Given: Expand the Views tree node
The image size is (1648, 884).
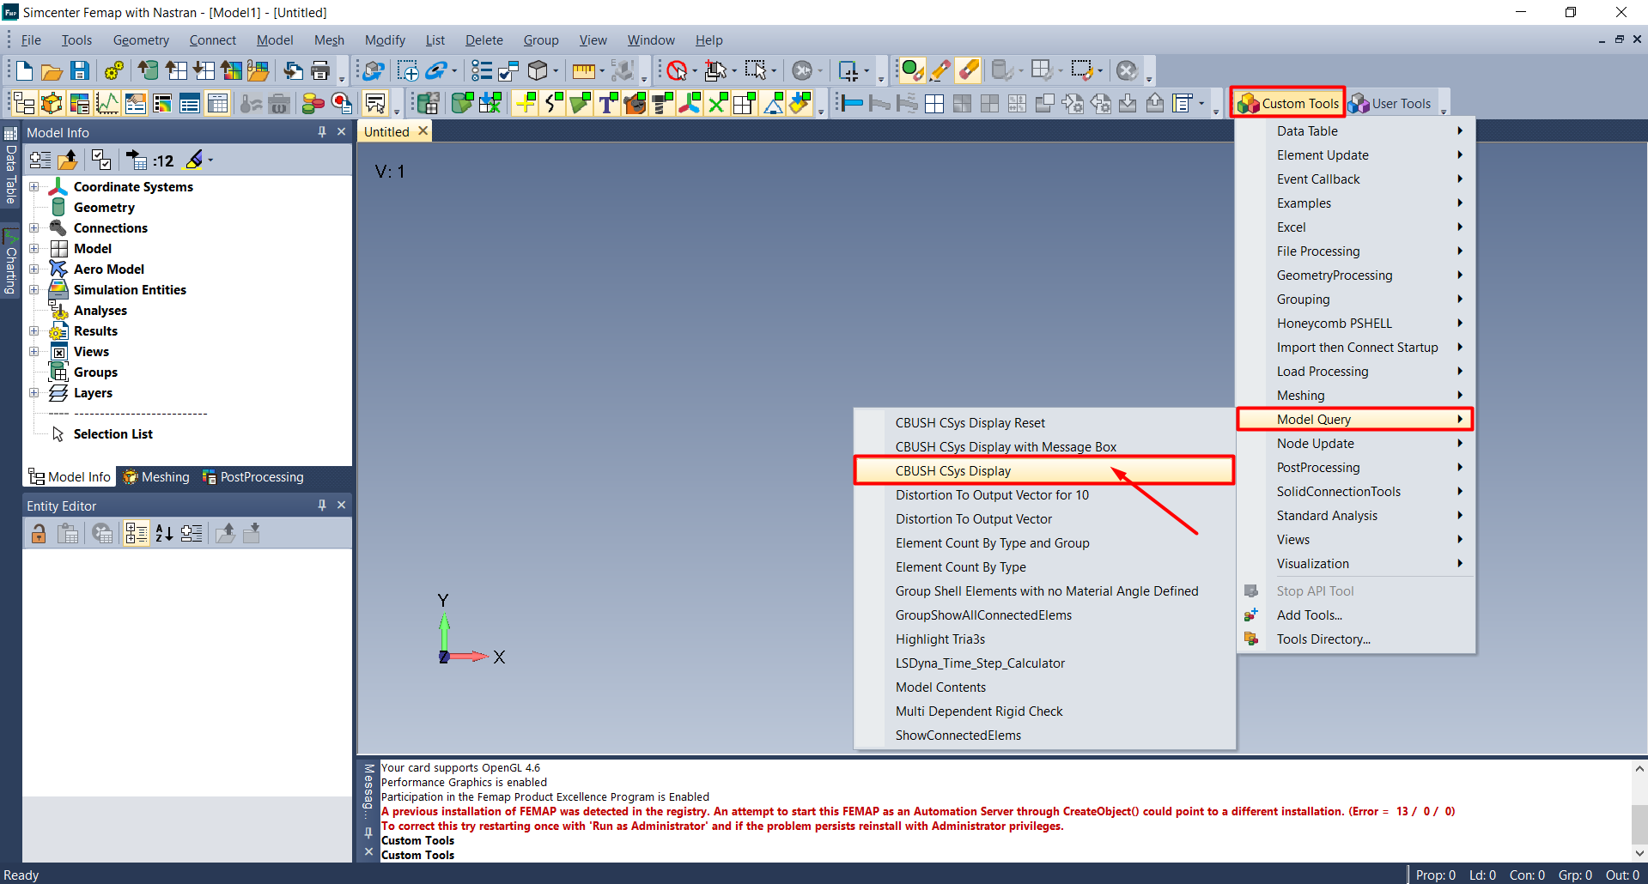Looking at the screenshot, I should coord(33,352).
